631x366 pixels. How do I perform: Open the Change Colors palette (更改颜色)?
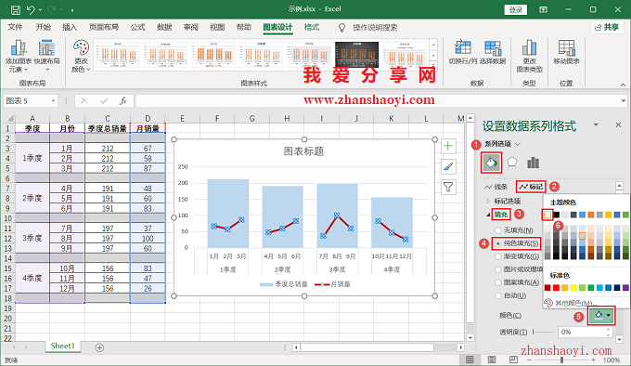pyautogui.click(x=81, y=56)
